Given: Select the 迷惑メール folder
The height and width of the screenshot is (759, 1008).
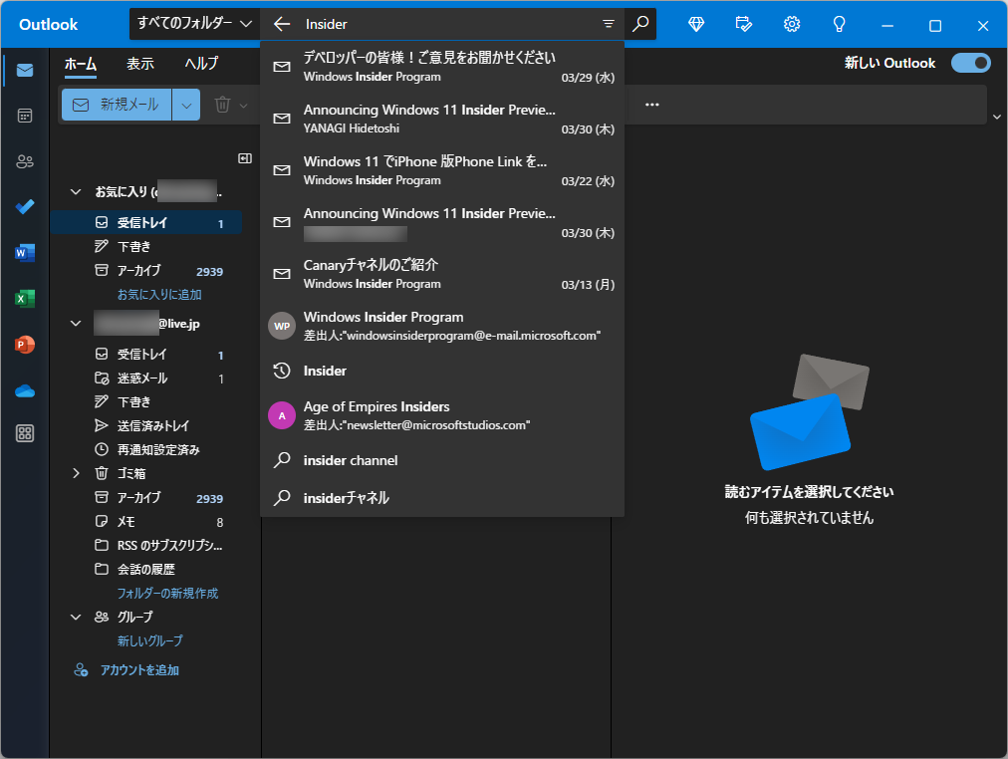Looking at the screenshot, I should (x=146, y=378).
